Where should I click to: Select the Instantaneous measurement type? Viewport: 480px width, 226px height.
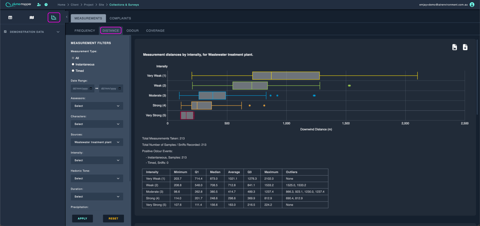click(x=73, y=64)
